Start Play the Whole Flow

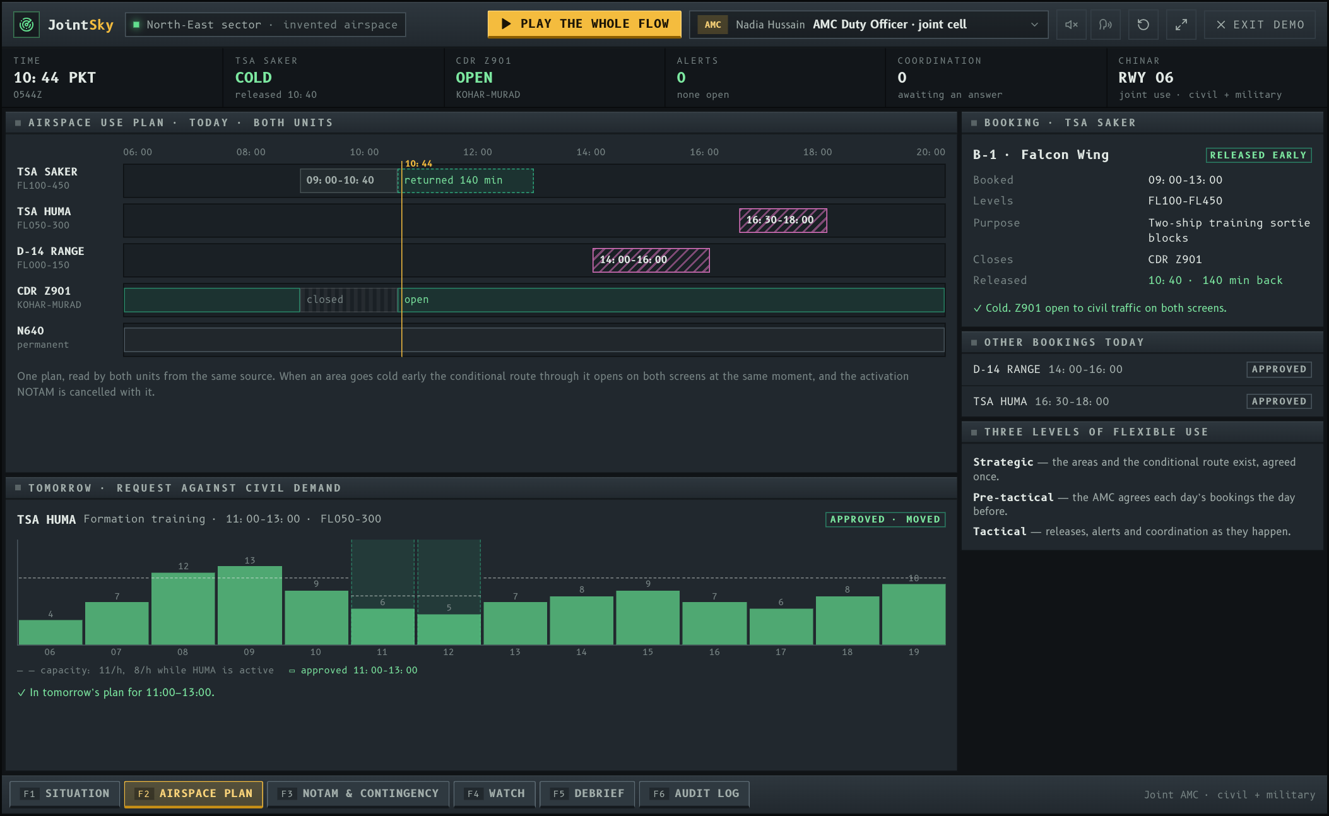pos(584,24)
